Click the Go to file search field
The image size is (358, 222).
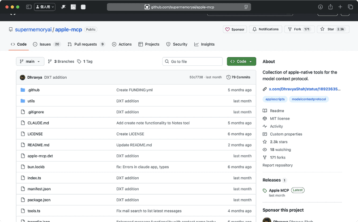click(x=192, y=61)
